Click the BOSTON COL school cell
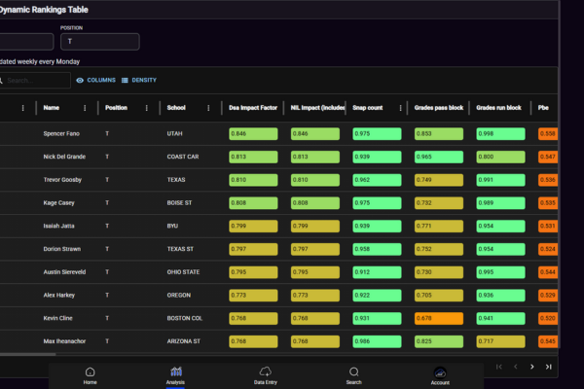The height and width of the screenshot is (389, 584). pos(185,318)
